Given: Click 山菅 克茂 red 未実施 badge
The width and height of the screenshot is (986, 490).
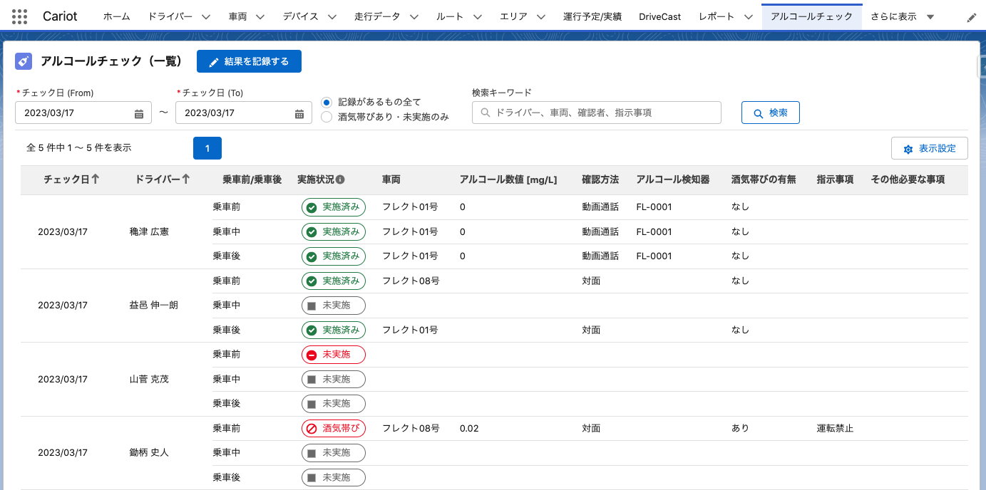Looking at the screenshot, I should (x=333, y=355).
